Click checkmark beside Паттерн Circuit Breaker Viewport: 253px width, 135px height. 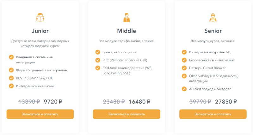click(184, 68)
